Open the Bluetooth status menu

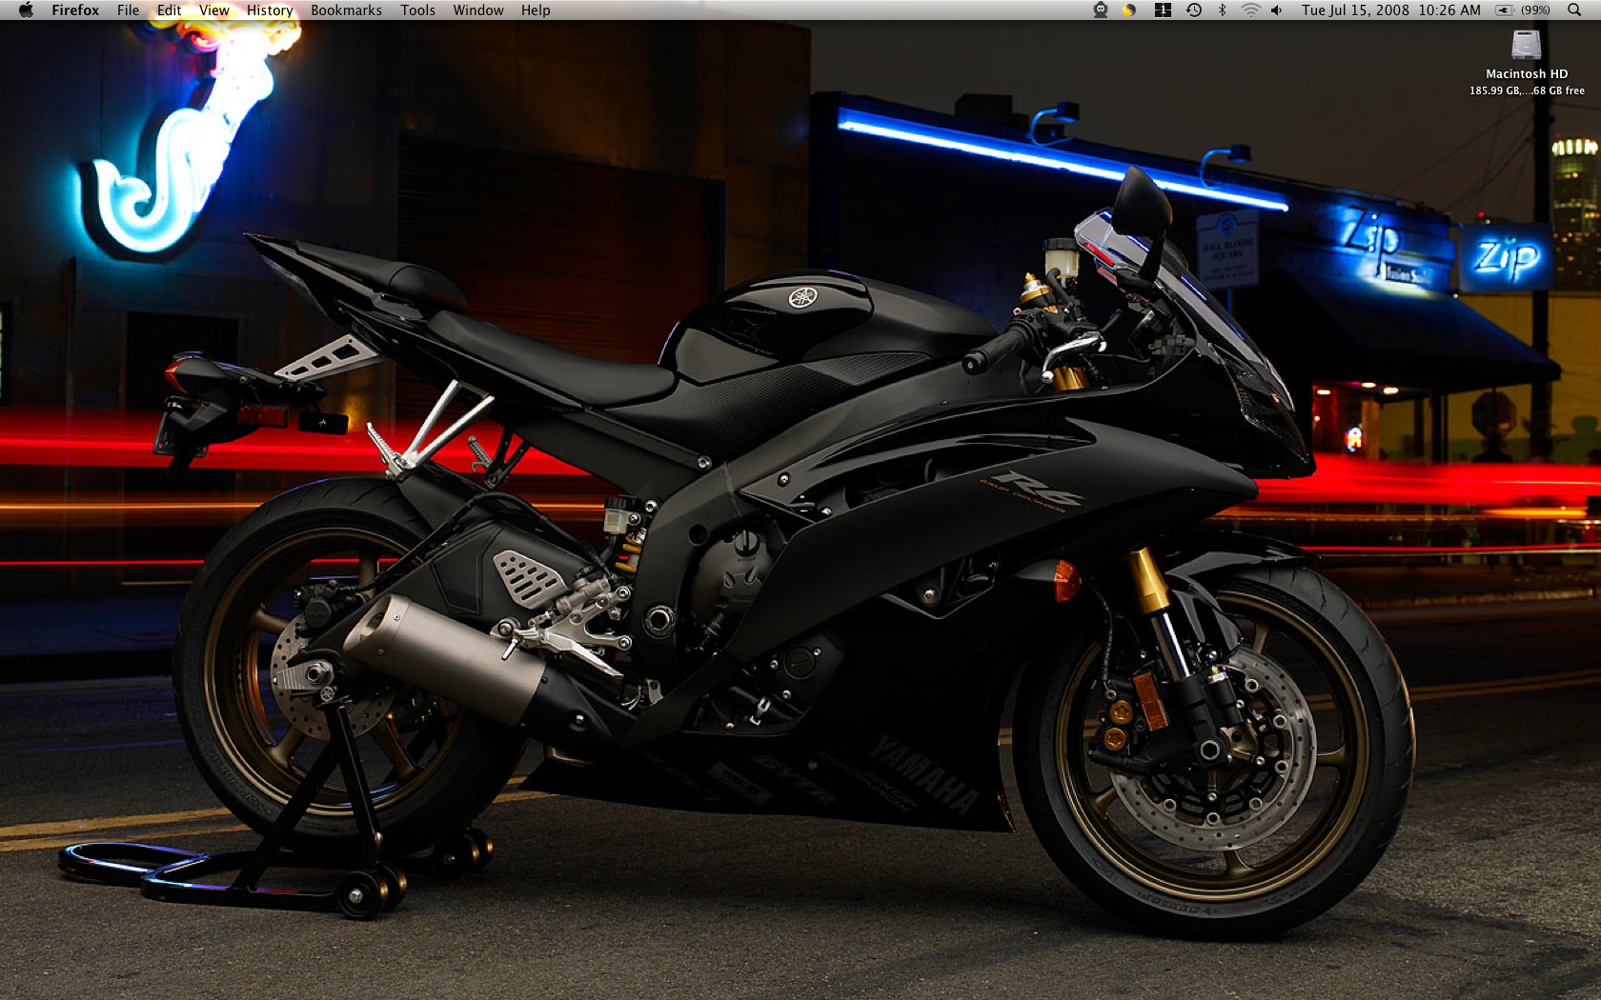click(x=1223, y=10)
